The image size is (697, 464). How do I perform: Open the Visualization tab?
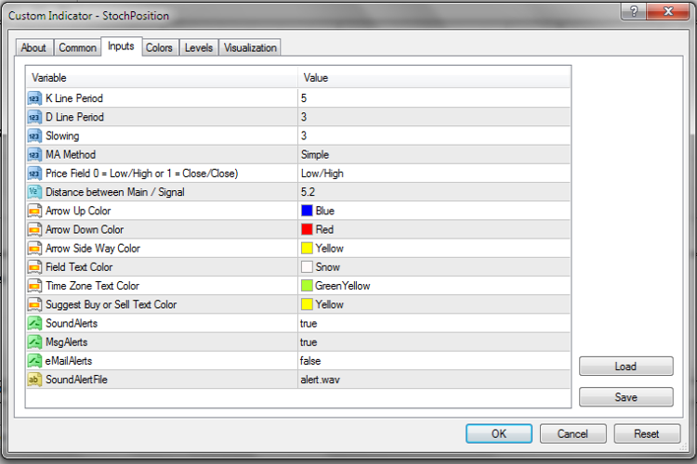pyautogui.click(x=250, y=47)
